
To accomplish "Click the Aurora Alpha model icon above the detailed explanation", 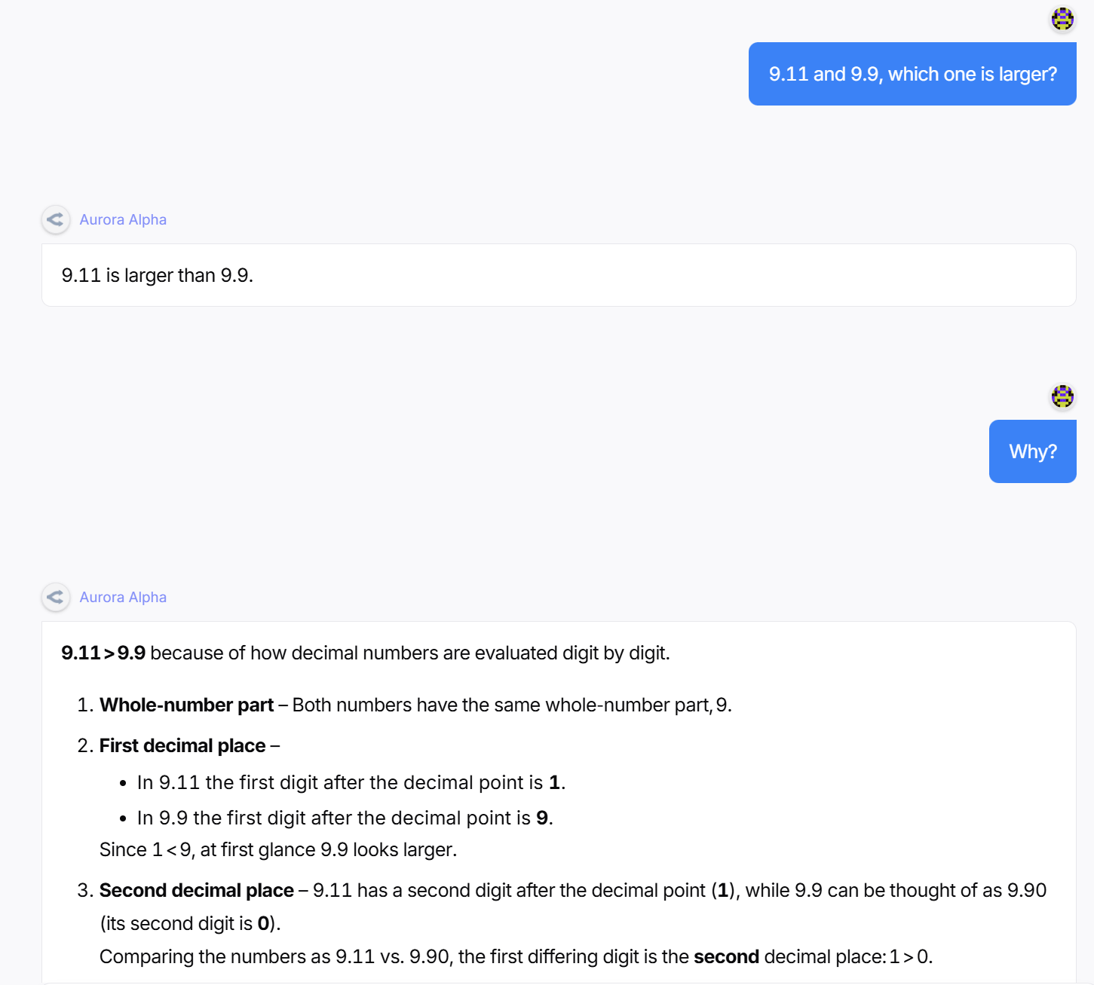I will [x=55, y=597].
